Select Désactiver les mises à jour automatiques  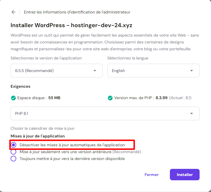(13, 145)
